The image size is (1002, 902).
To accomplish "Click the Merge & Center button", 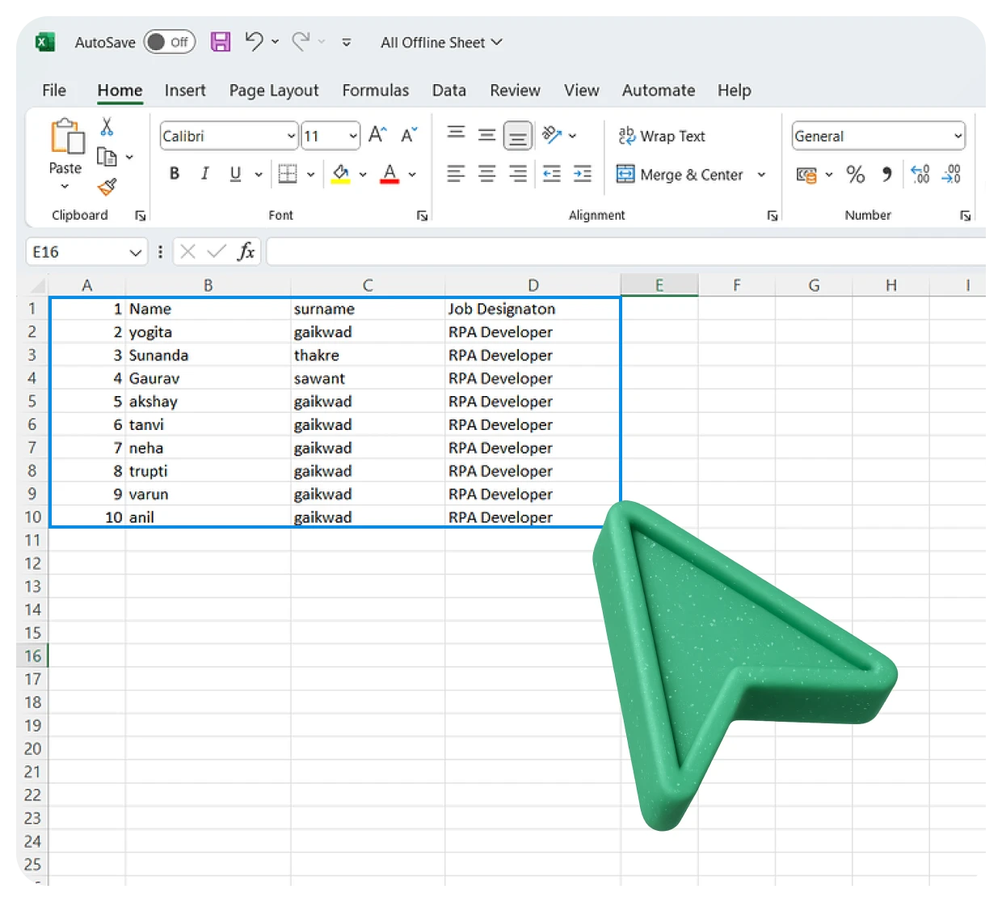I will [x=680, y=175].
